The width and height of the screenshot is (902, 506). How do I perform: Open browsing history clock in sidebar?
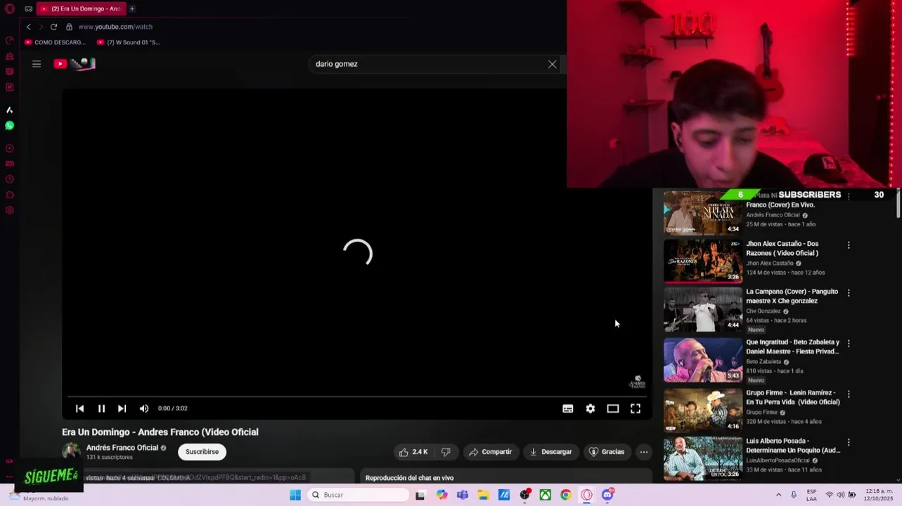(9, 179)
